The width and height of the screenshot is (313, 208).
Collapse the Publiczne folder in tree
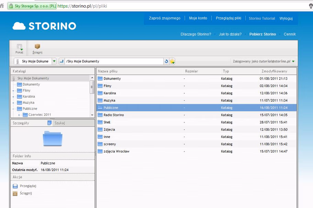[13, 109]
